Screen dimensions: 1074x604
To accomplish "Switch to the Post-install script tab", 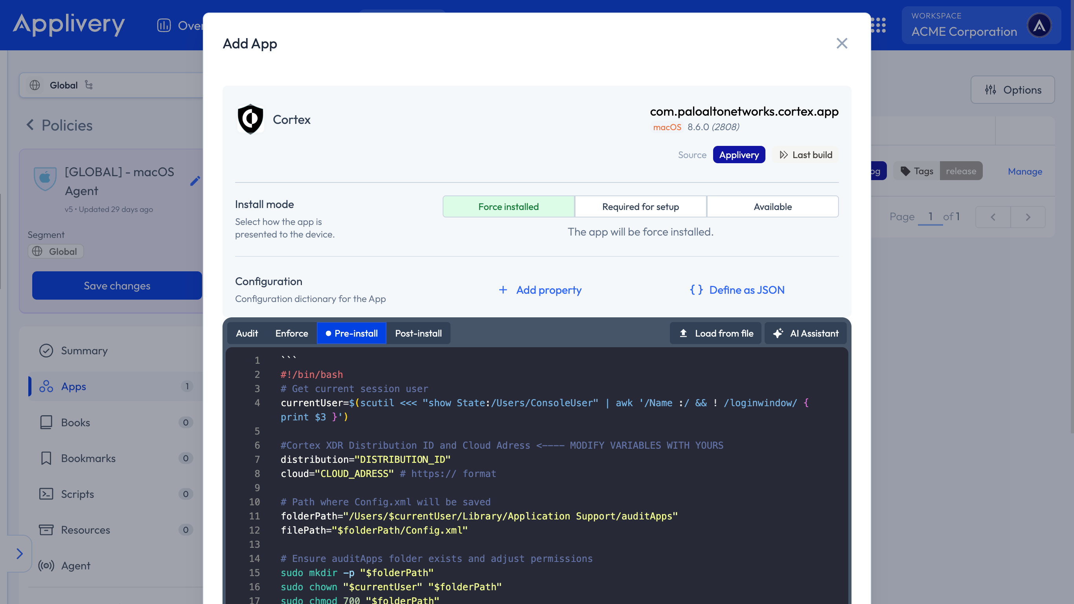I will point(418,333).
